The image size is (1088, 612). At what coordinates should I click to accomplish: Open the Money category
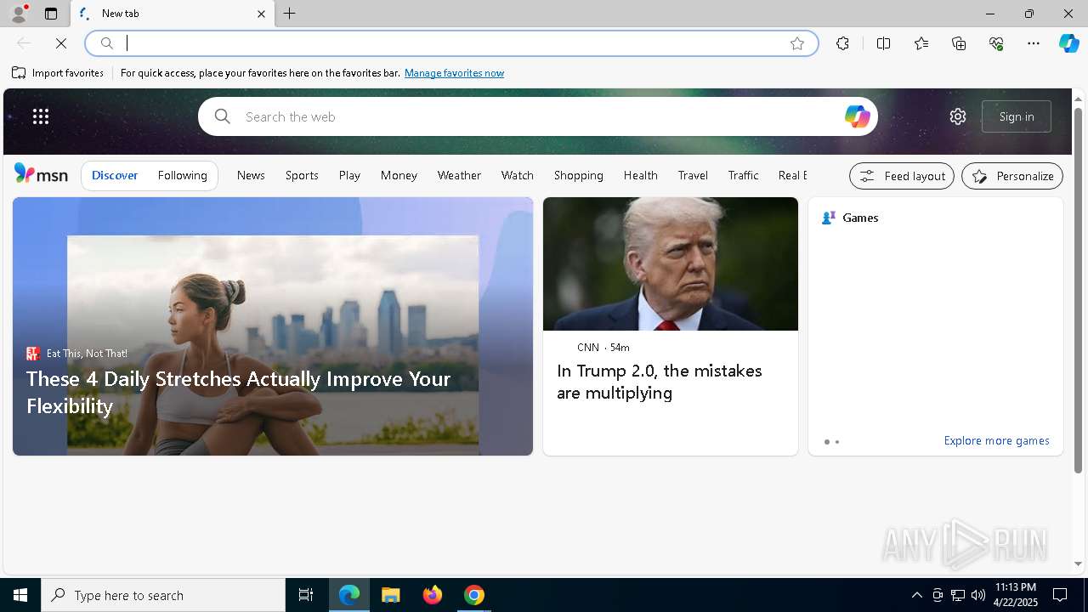click(x=399, y=175)
